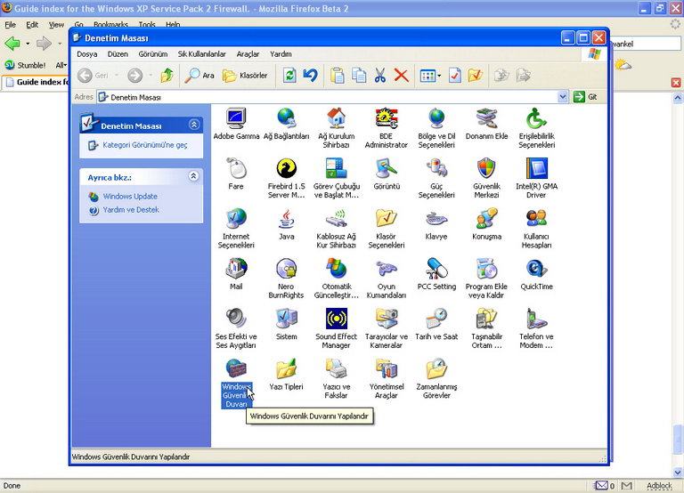Open Yardım ve Destek link
Viewport: 684px width, 493px height.
(x=131, y=210)
